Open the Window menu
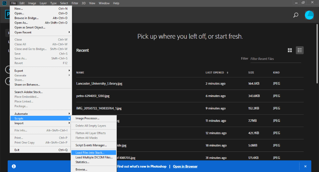This screenshot has height=172, width=319. coord(104,3)
